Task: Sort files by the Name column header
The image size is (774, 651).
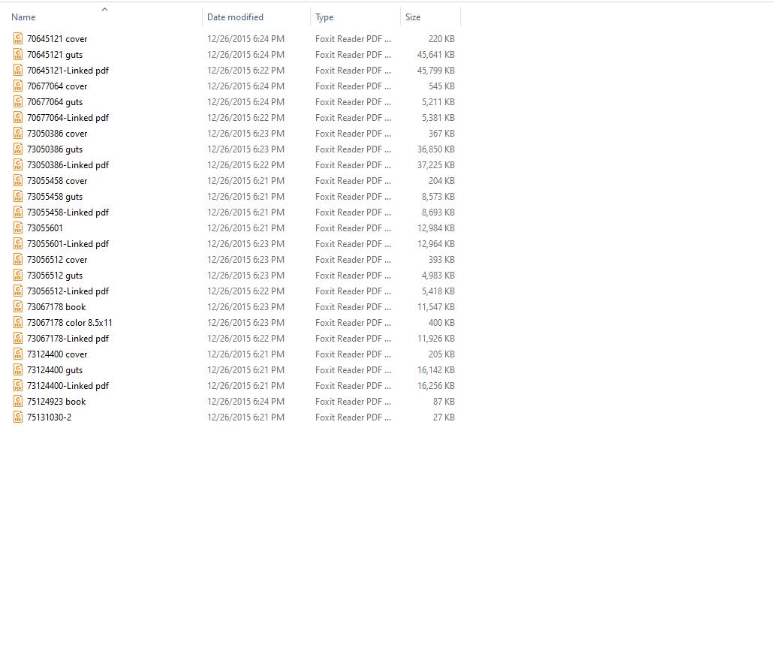Action: pos(23,17)
